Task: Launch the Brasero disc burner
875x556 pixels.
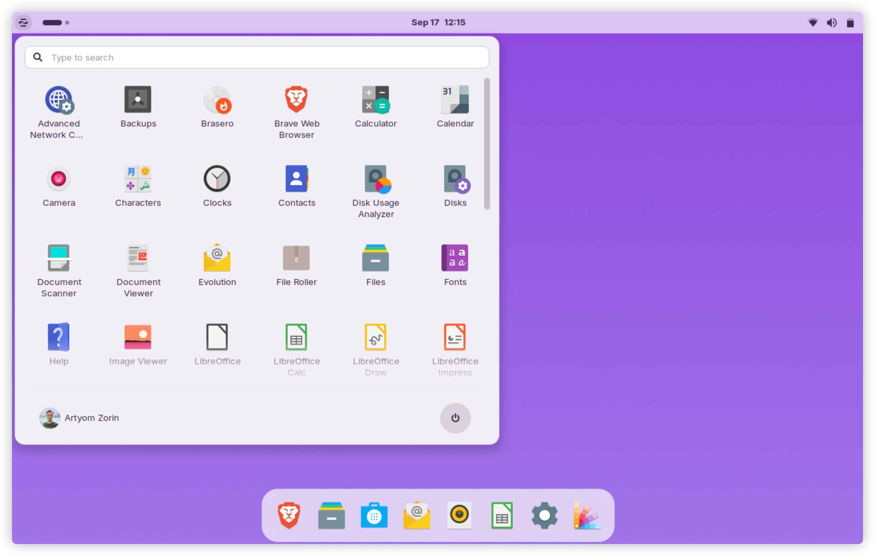Action: click(217, 106)
